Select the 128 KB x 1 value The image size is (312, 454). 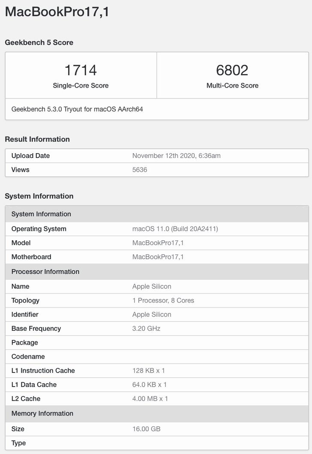point(149,371)
